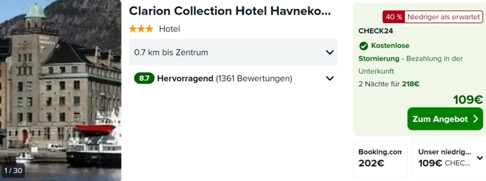Click the 0.7 km bis Zentrum row
486x181 pixels.
coord(233,52)
